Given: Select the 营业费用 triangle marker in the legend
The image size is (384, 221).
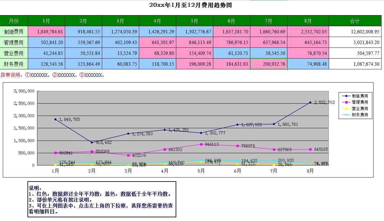Looking at the screenshot, I should tap(346, 108).
